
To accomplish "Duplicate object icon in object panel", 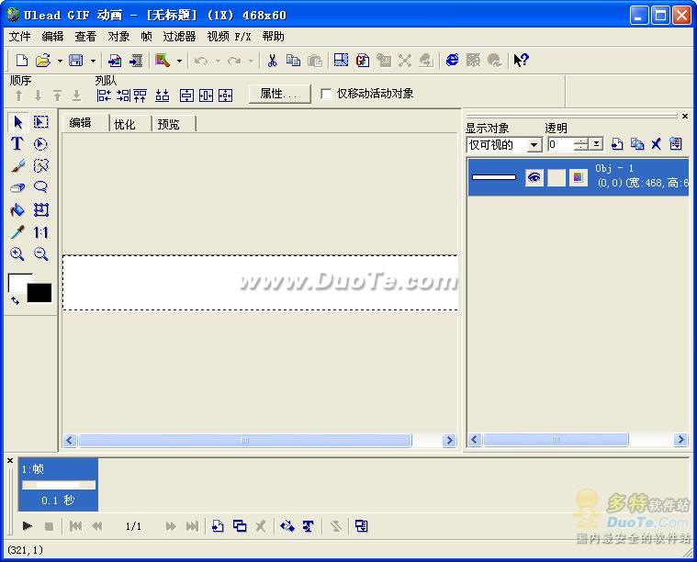I will (x=637, y=143).
